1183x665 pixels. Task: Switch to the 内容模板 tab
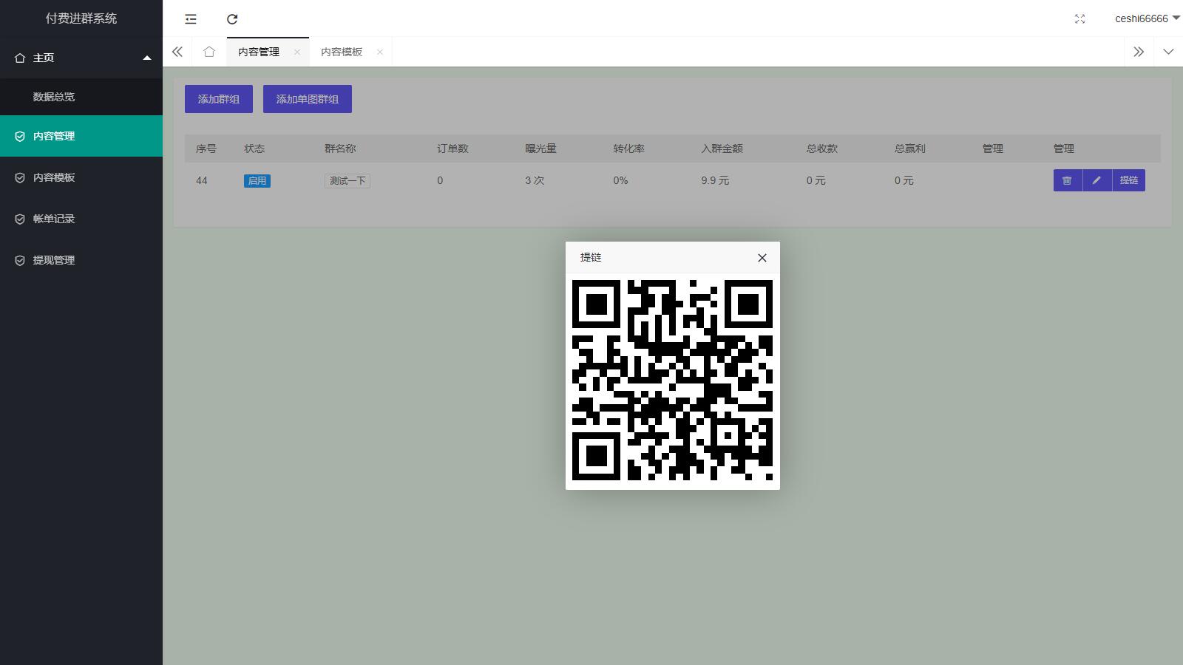point(342,52)
